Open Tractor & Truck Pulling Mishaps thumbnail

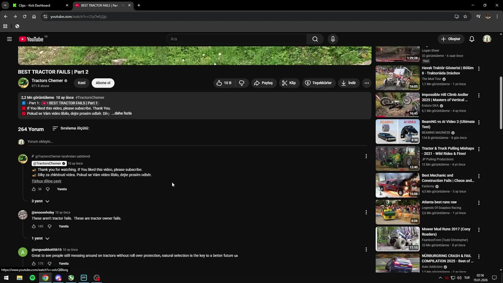[x=398, y=158]
